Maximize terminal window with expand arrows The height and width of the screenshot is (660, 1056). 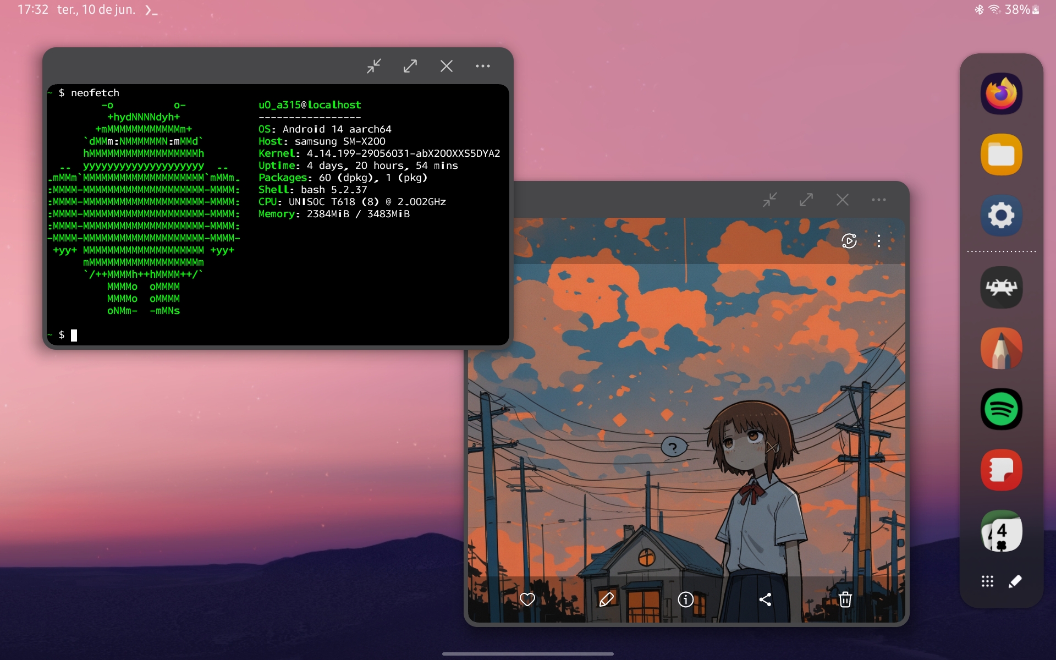(410, 66)
